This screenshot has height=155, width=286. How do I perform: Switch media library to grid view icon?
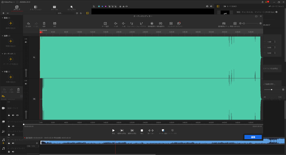click(x=77, y=13)
